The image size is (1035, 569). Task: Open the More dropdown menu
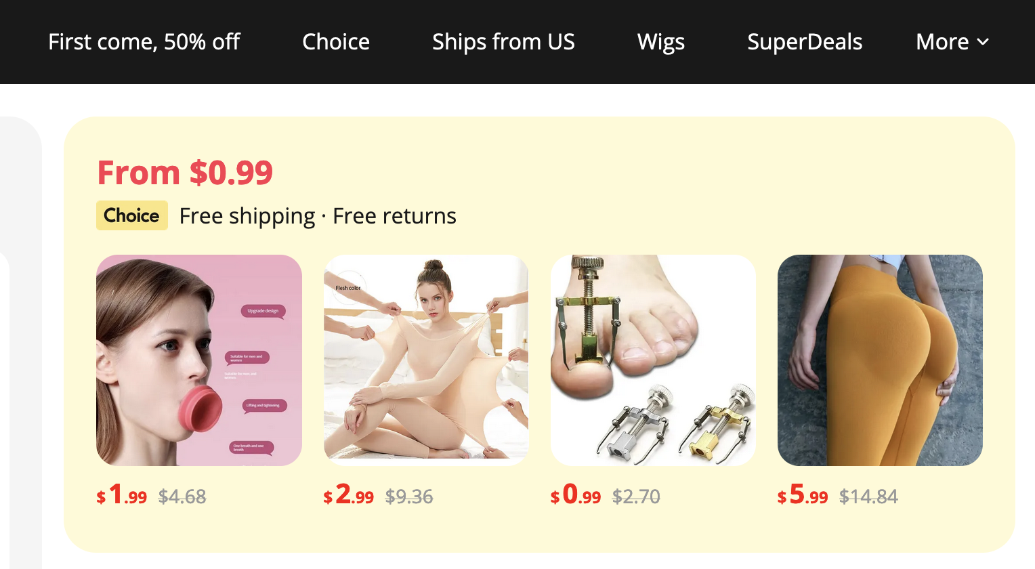[x=952, y=42]
